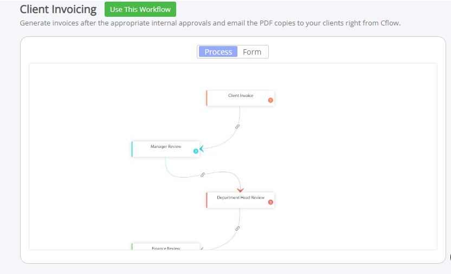Click green arrowhead beside Finance Review
The height and width of the screenshot is (274, 451).
(x=202, y=249)
